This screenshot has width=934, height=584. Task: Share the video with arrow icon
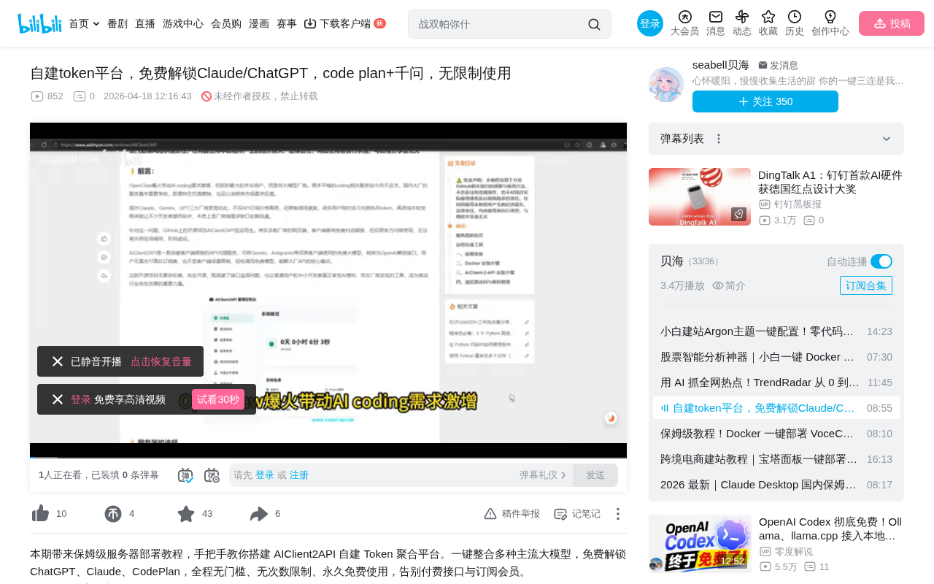[259, 514]
